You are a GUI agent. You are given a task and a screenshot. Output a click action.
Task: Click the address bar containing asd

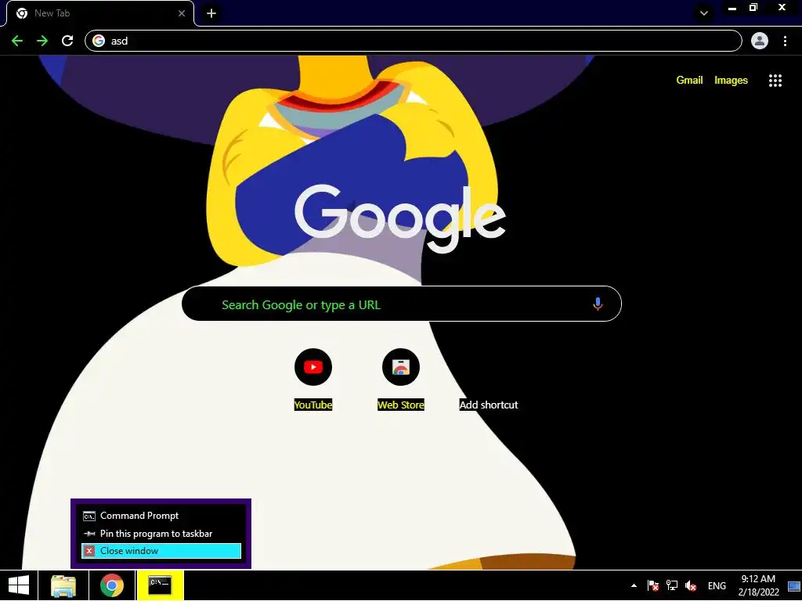pos(414,41)
